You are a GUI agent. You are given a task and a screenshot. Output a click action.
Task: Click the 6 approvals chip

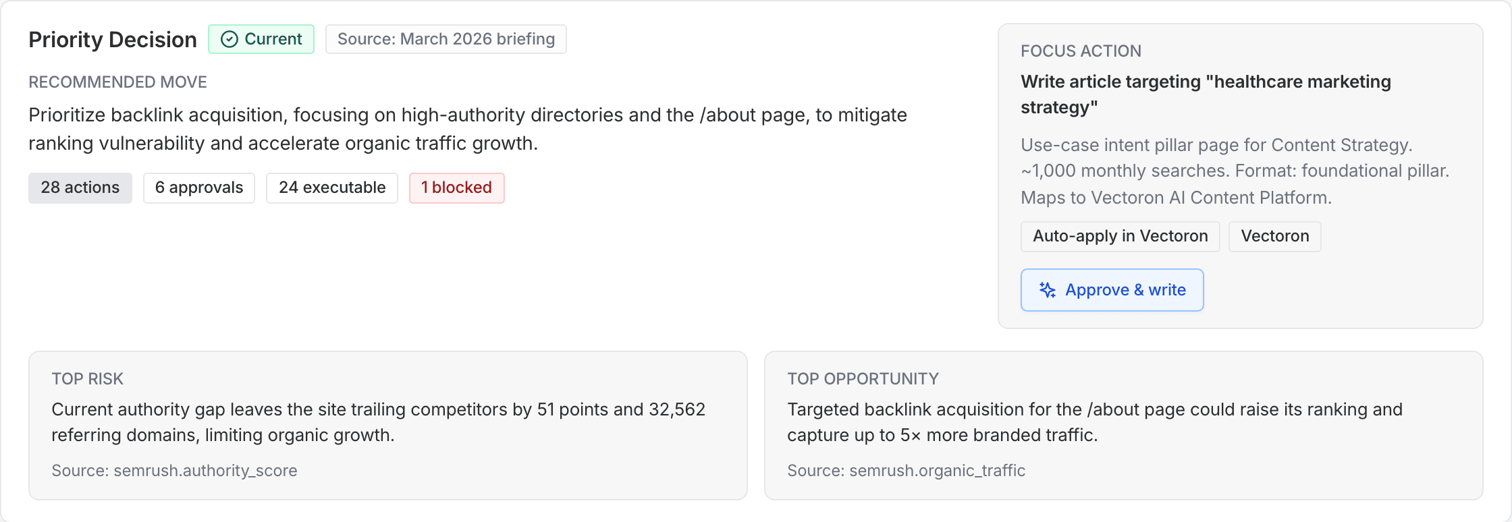tap(198, 187)
